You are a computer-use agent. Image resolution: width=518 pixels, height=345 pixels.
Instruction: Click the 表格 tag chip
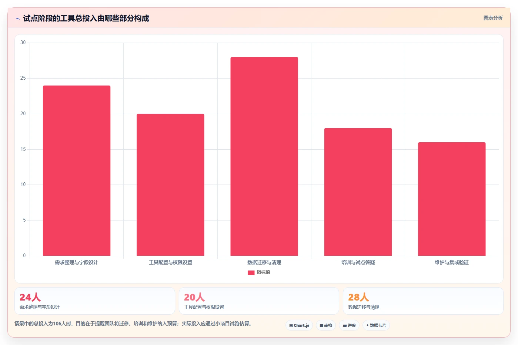coord(326,325)
